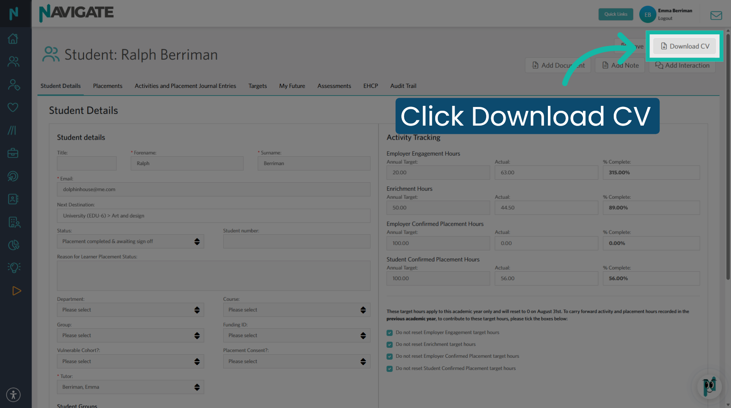Open the Status dropdown
This screenshot has height=408, width=731.
(x=131, y=241)
